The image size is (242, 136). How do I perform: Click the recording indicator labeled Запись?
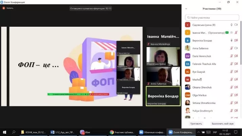tap(8, 8)
